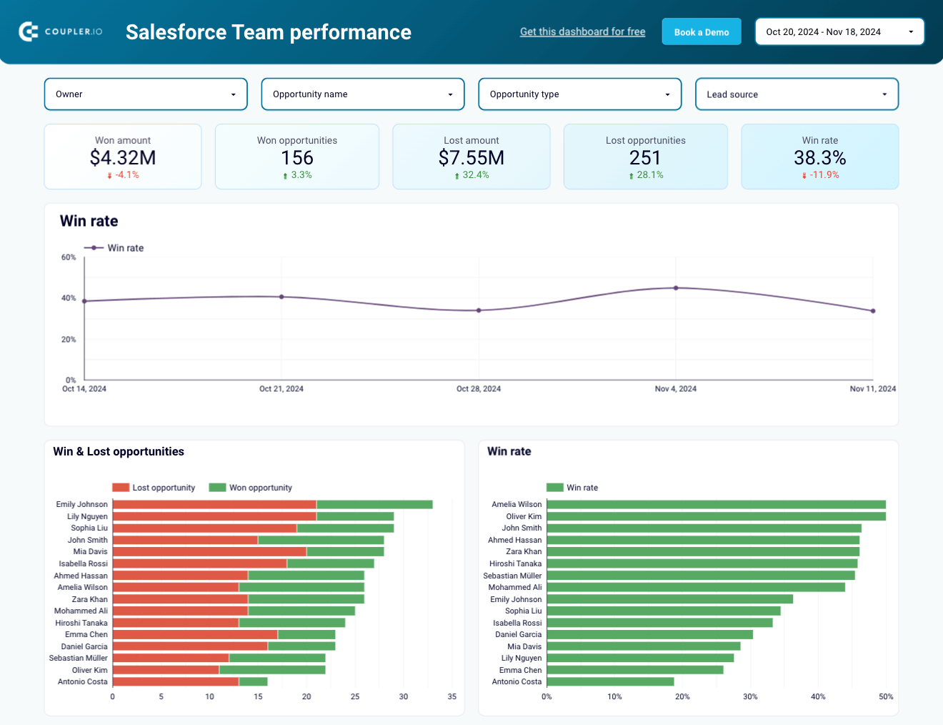Click Ahmed Hassan label in Win & Lost chart
The width and height of the screenshot is (943, 725).
[81, 576]
